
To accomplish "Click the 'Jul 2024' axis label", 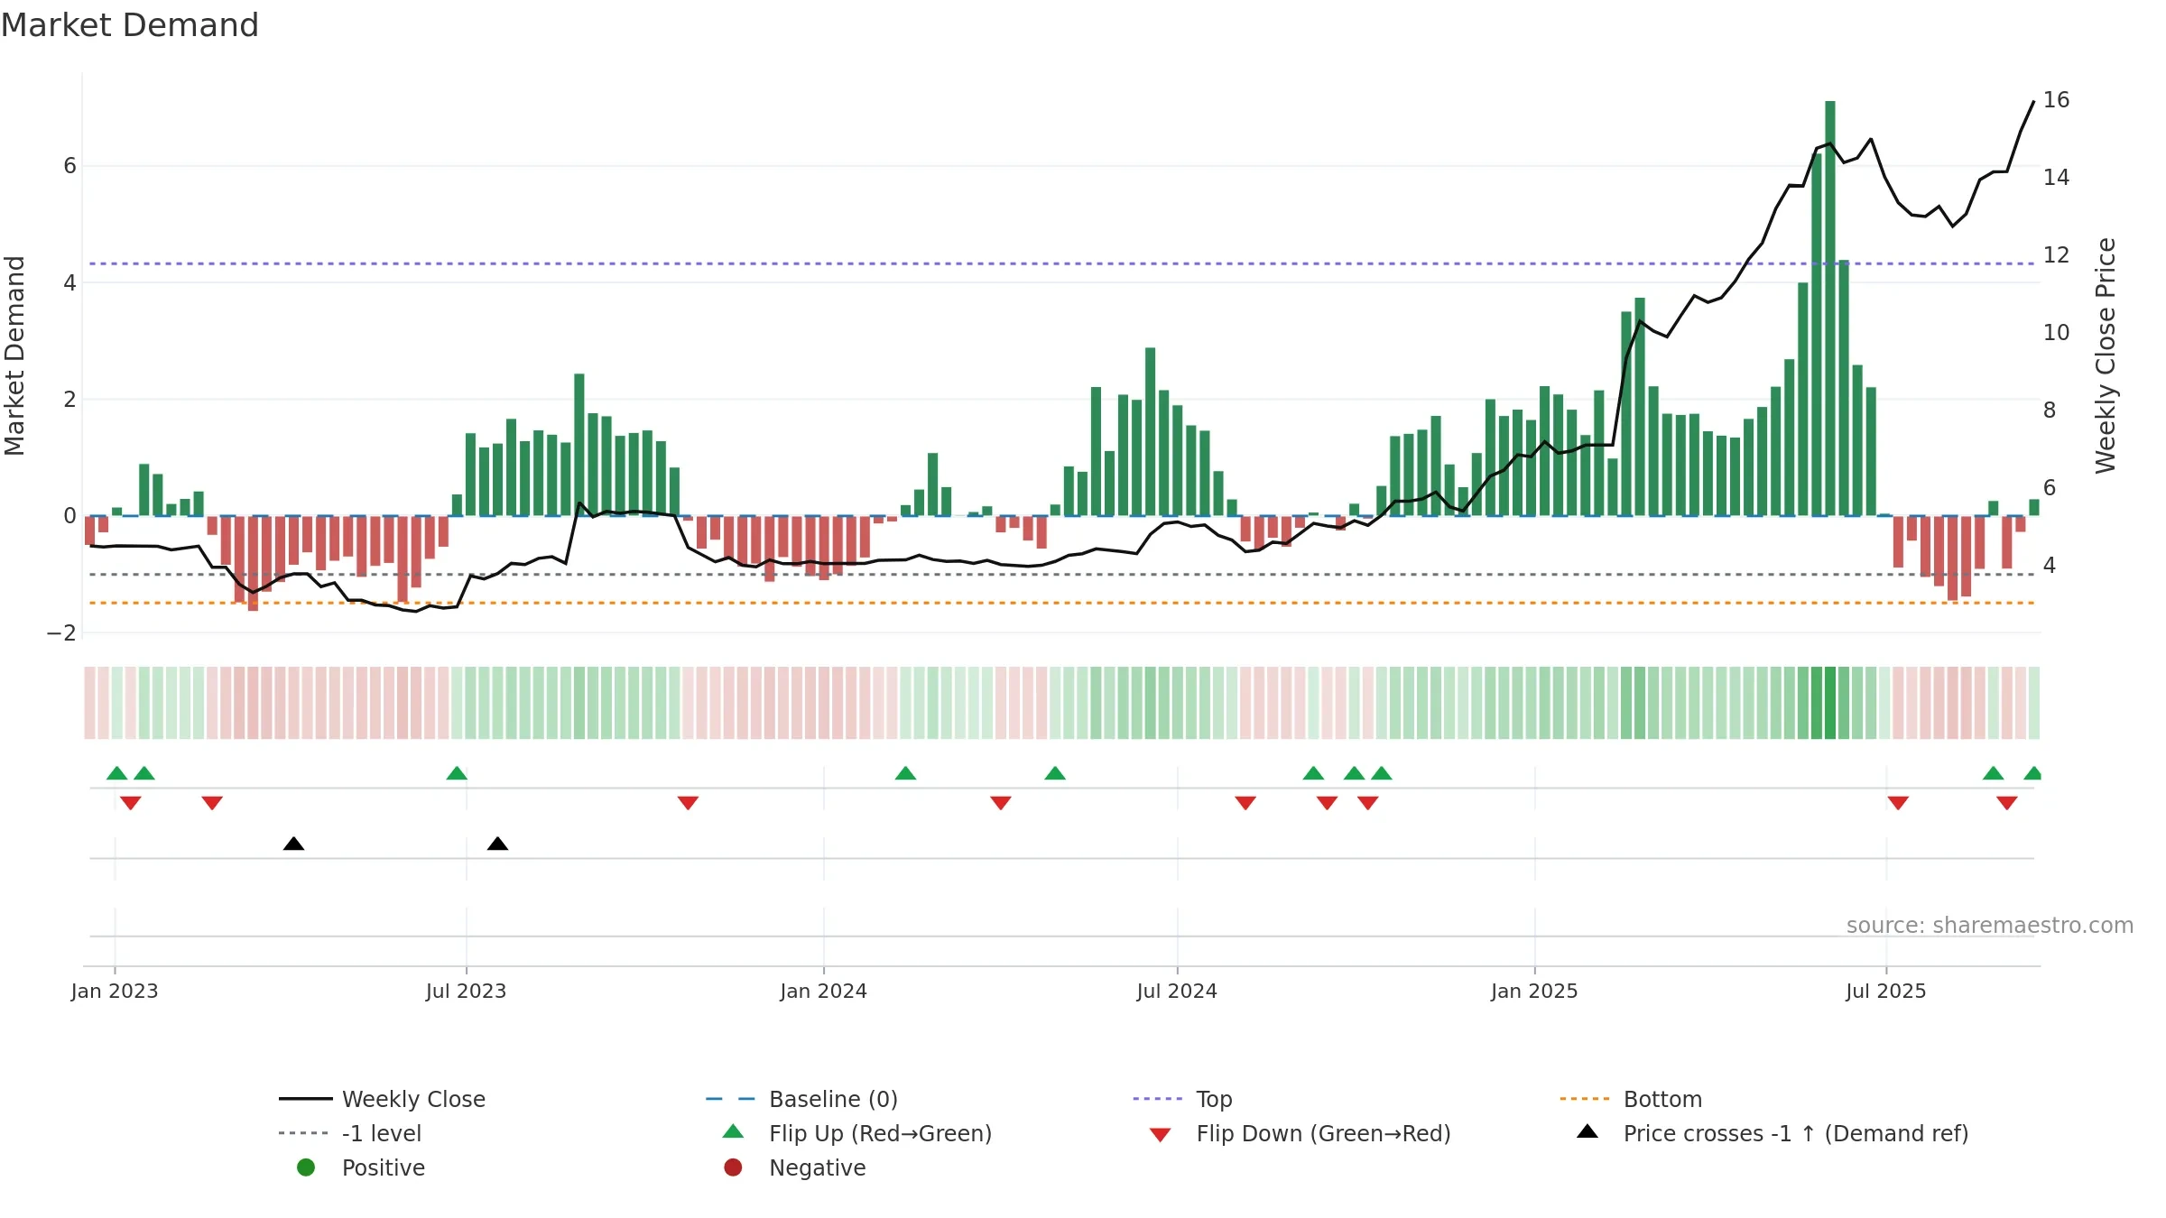I will 1177,991.
